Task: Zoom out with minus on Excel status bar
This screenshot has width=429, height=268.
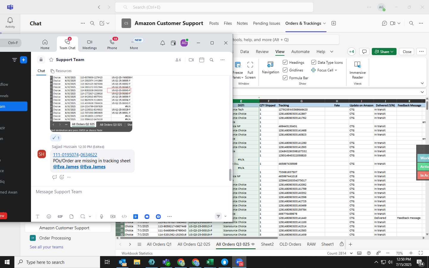Action: (x=388, y=253)
